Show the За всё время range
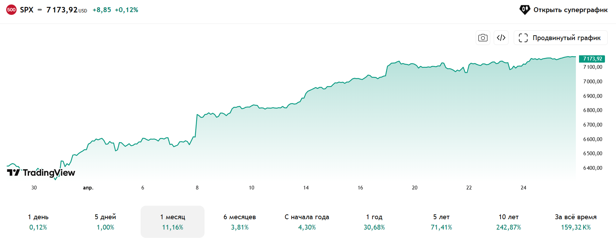Viewport: 616px width, 251px height. [576, 222]
